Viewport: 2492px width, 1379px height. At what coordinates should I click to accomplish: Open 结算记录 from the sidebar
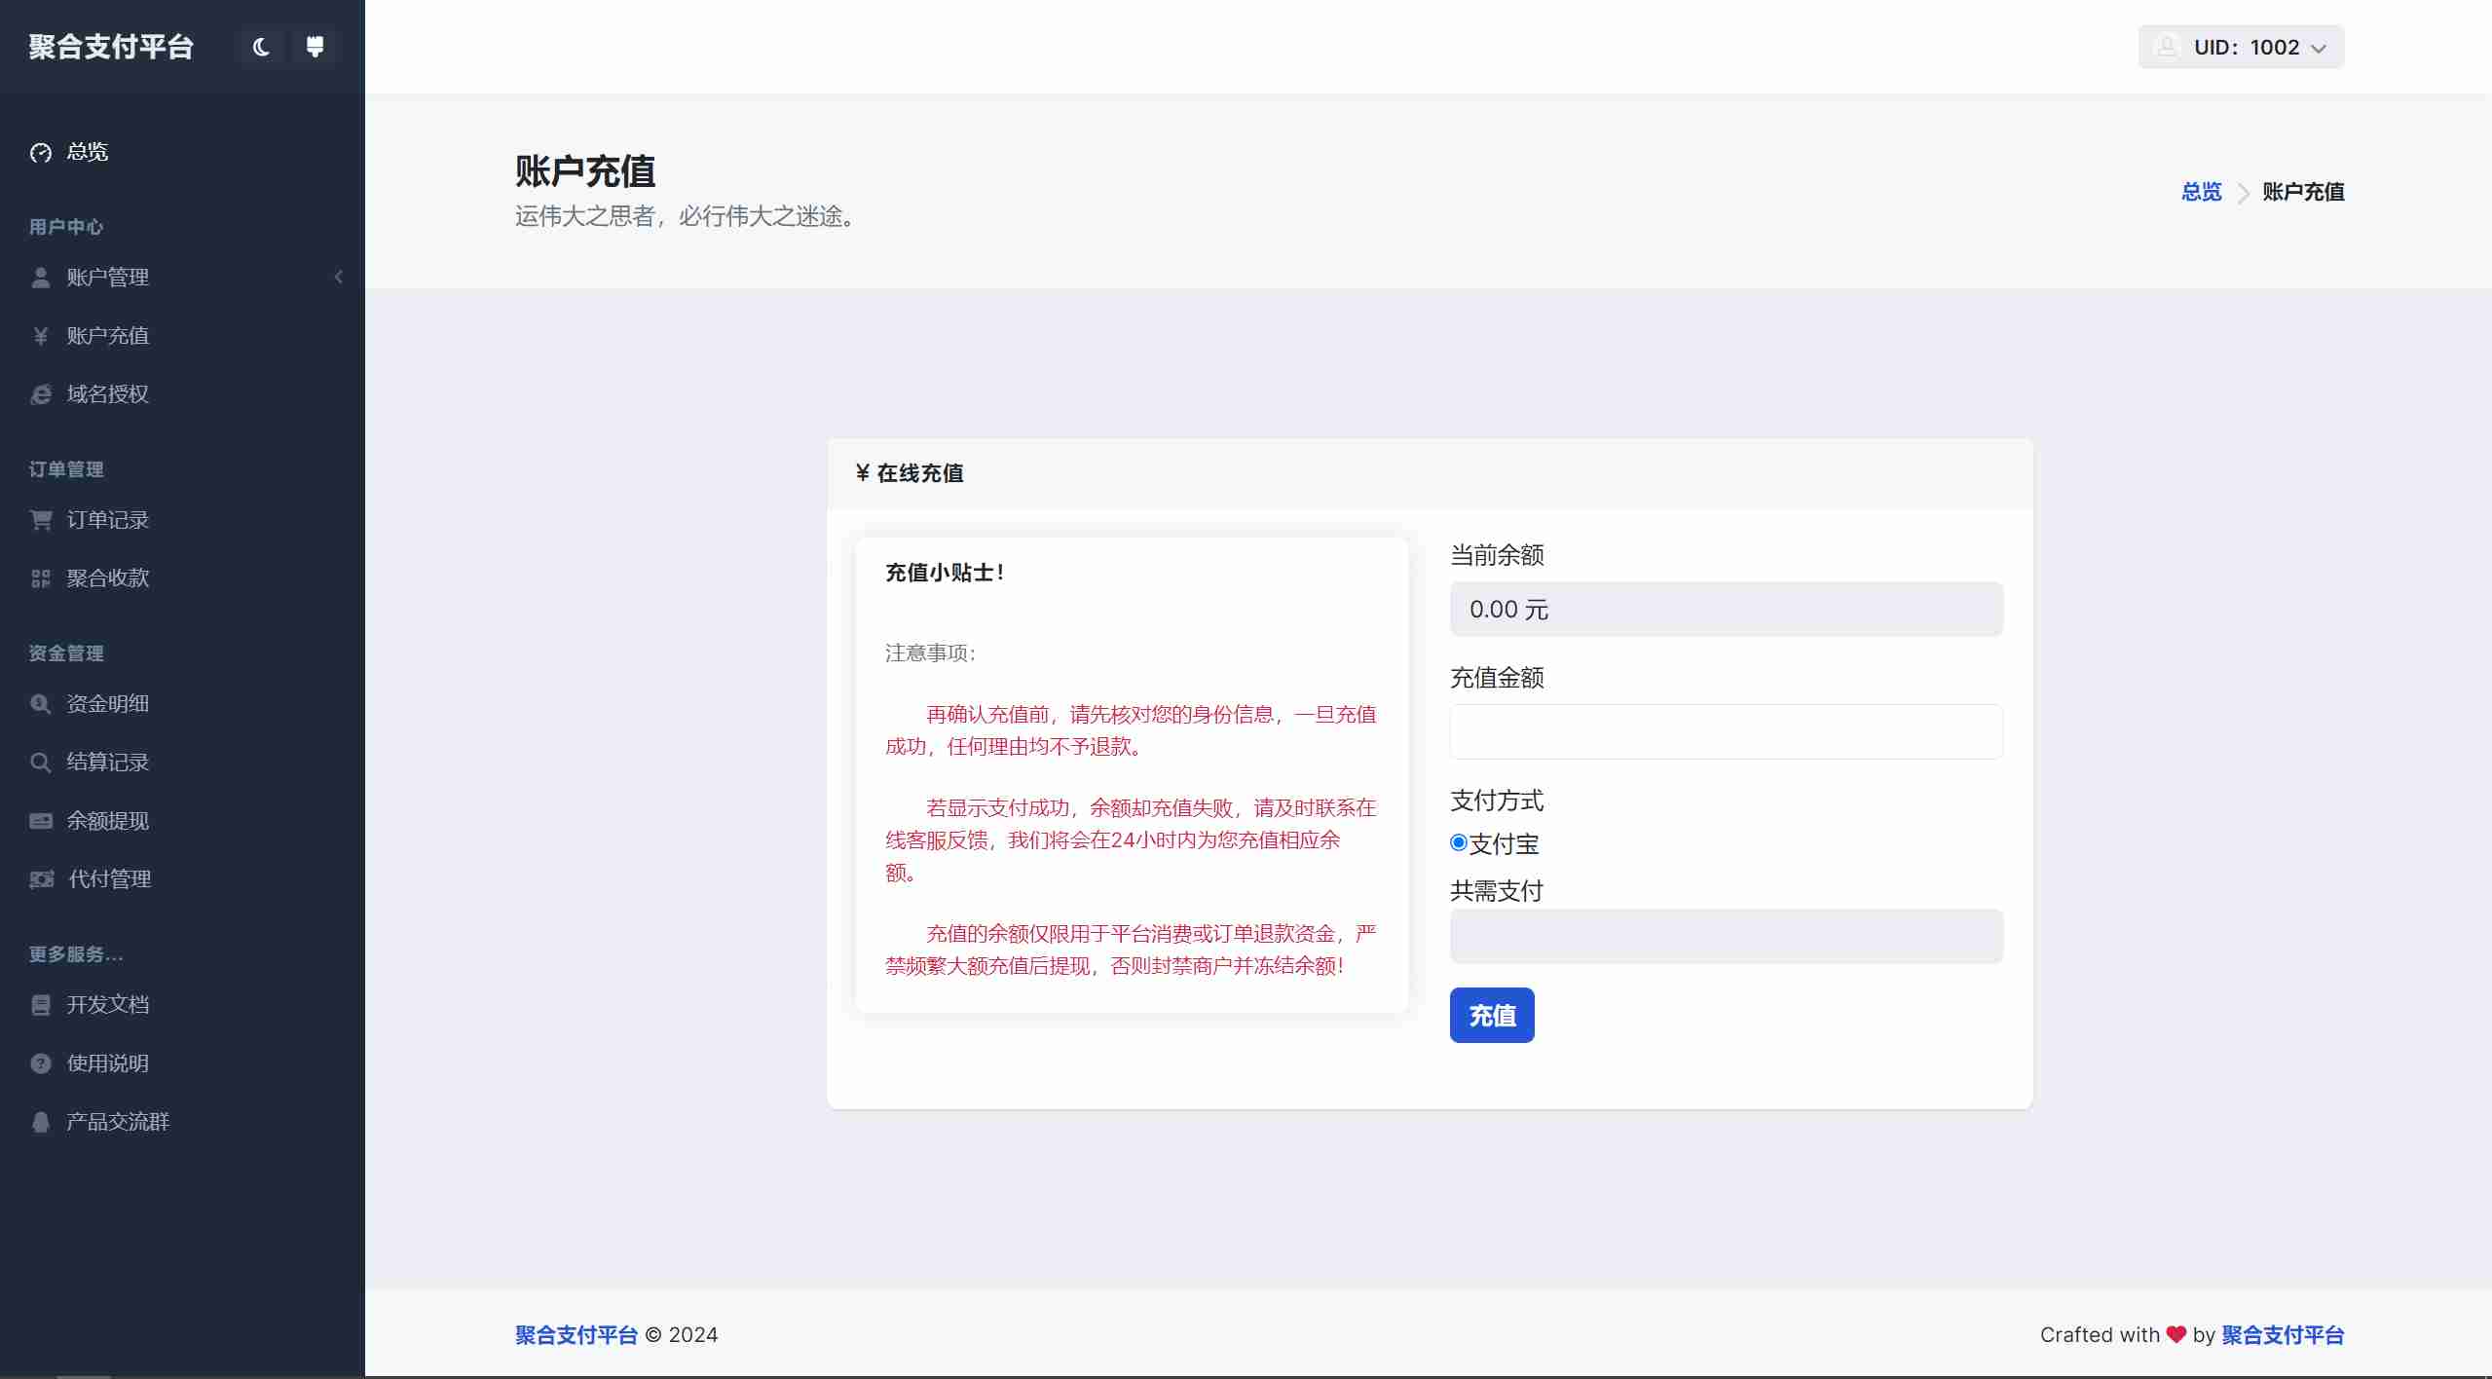coord(107,763)
